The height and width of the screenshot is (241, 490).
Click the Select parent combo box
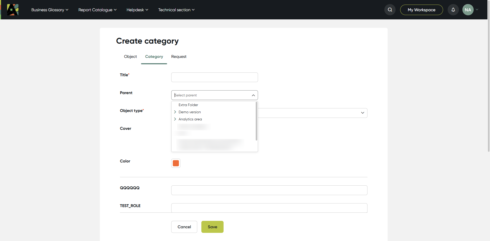pyautogui.click(x=215, y=95)
